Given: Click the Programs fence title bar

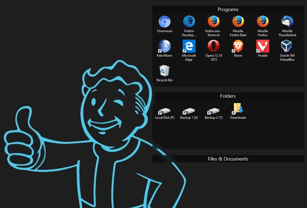Looking at the screenshot, I should tap(228, 9).
